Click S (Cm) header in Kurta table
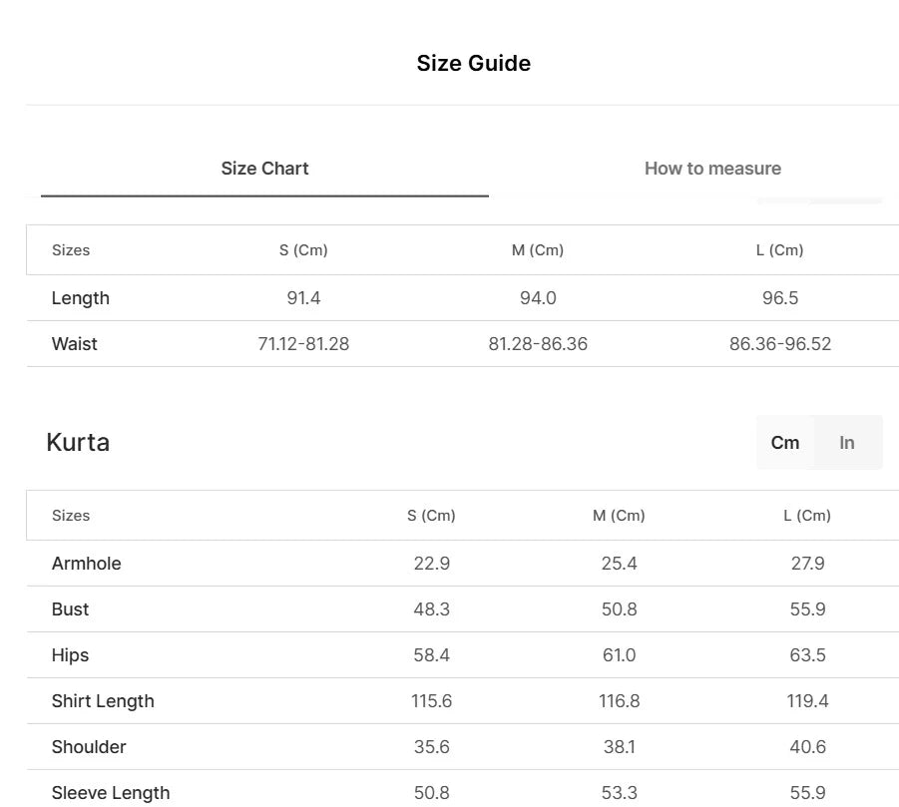The height and width of the screenshot is (807, 899). [x=431, y=516]
